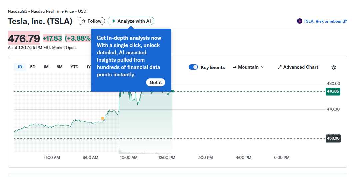
Task: Open the TSLA: Risk or rebound? link
Action: tap(325, 21)
